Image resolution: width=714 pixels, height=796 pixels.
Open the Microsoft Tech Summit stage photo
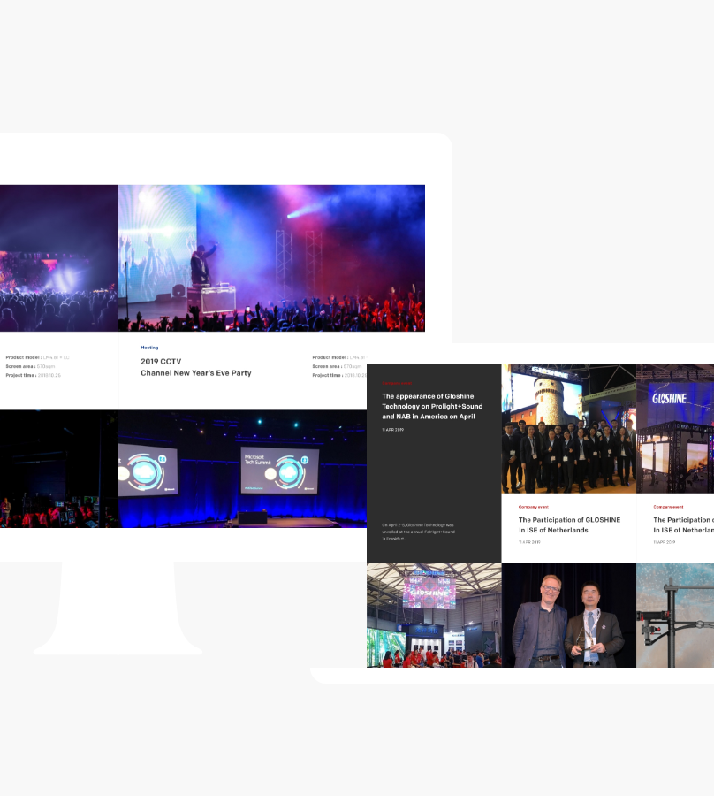tap(242, 469)
